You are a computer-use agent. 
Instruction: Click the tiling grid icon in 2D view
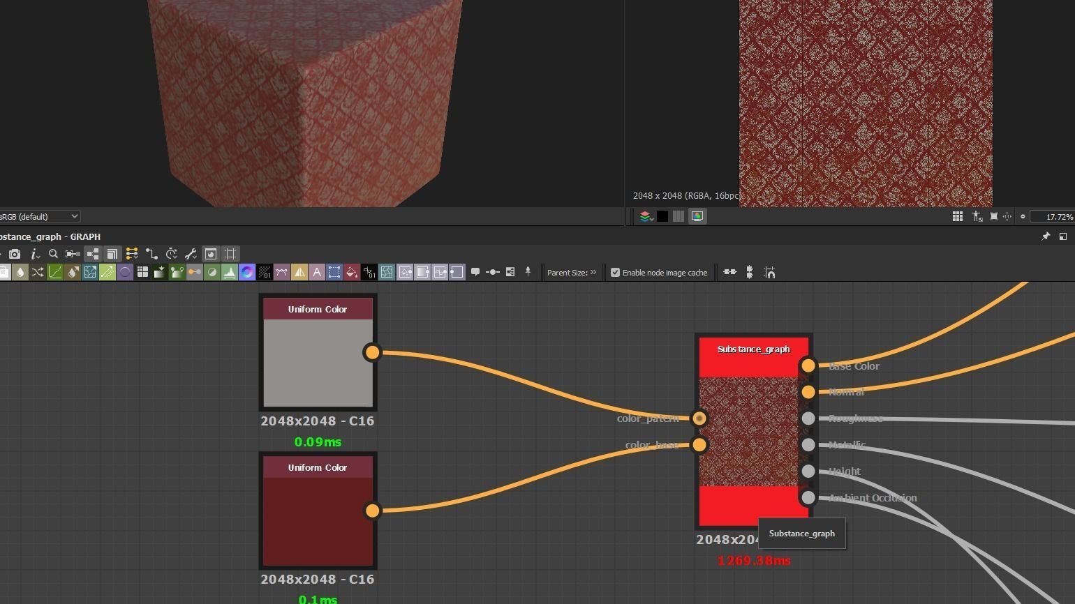[958, 217]
